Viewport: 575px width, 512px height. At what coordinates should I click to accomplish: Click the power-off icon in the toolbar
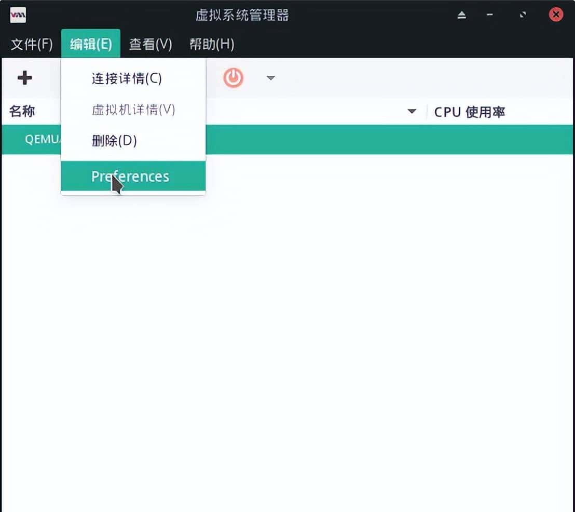(232, 78)
